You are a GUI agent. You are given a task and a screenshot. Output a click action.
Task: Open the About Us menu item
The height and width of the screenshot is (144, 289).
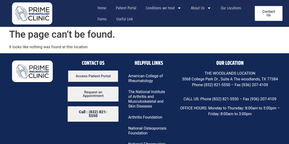[198, 8]
